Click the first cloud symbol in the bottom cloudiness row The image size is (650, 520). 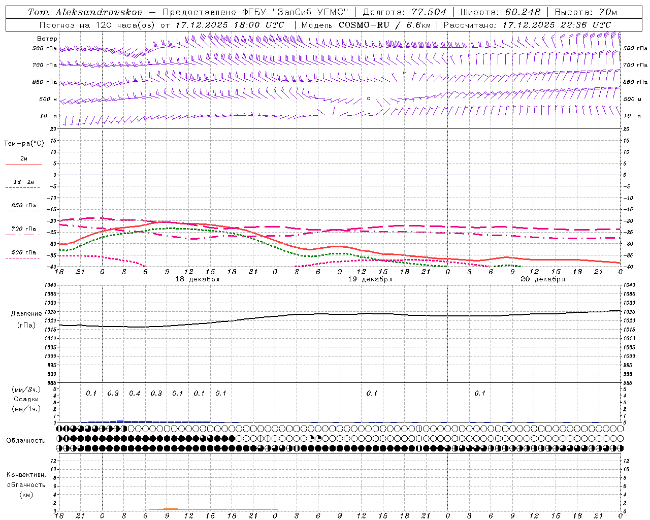click(59, 448)
